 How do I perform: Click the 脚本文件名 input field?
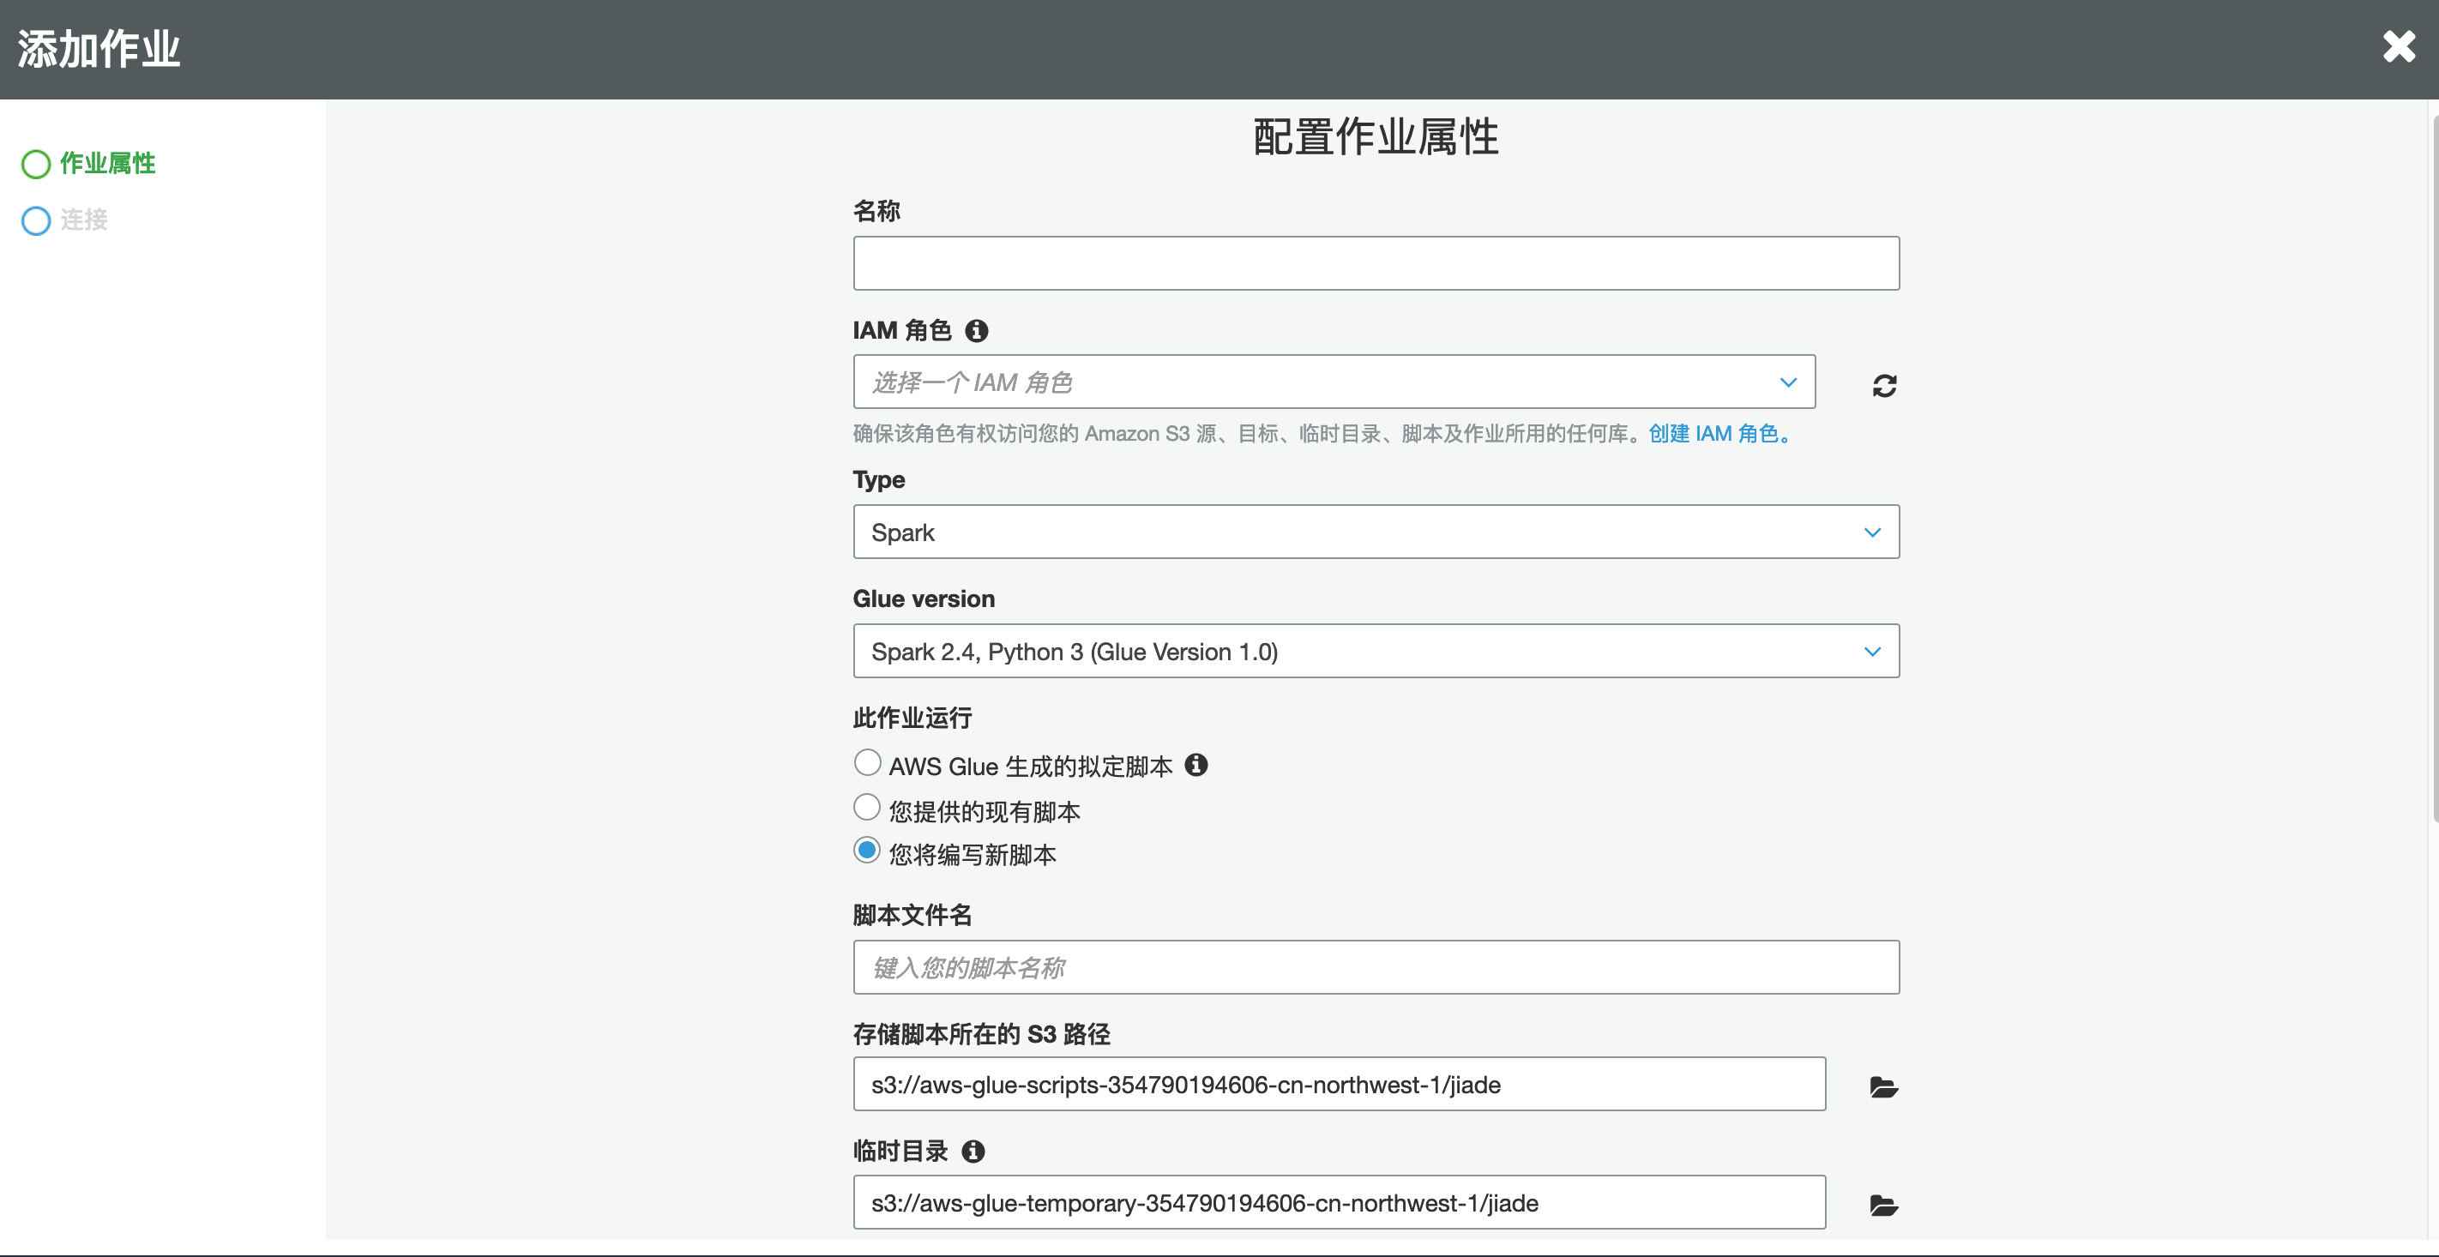1375,967
